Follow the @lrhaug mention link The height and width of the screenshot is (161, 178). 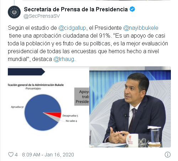coord(64,59)
